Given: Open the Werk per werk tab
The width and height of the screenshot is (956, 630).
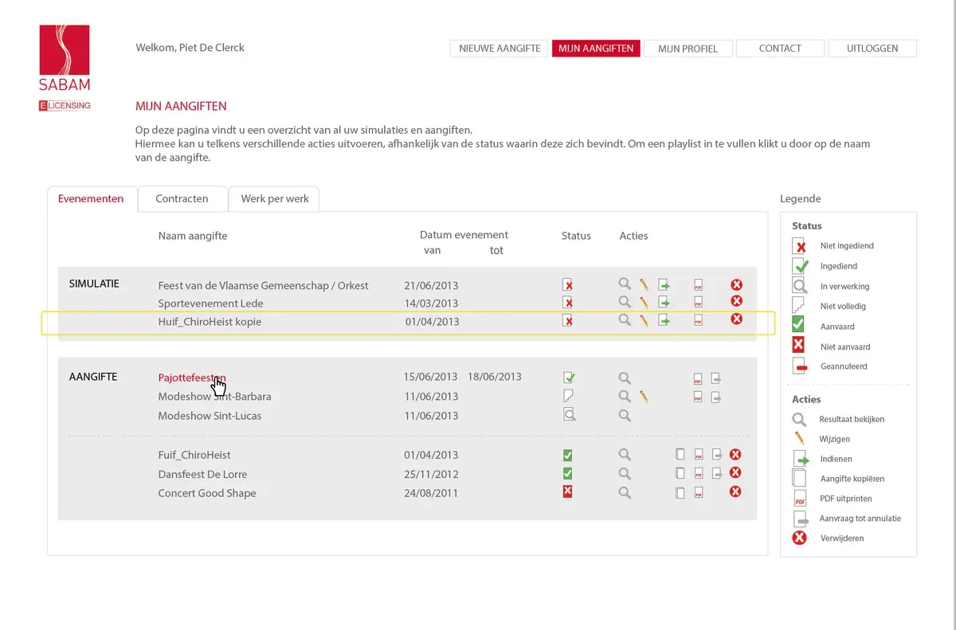Looking at the screenshot, I should coord(275,198).
